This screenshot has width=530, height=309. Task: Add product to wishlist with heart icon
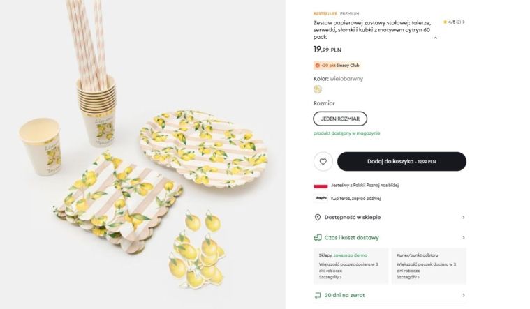(323, 161)
